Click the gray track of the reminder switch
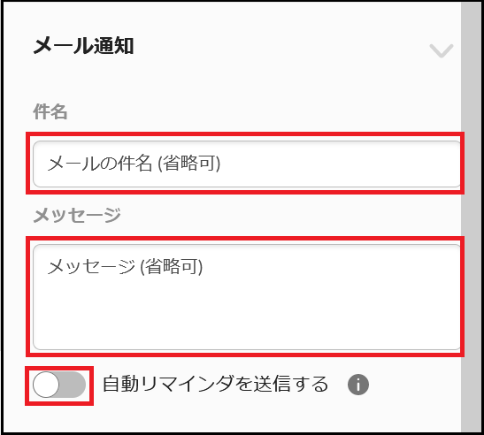Image resolution: width=484 pixels, height=435 pixels. (x=73, y=385)
